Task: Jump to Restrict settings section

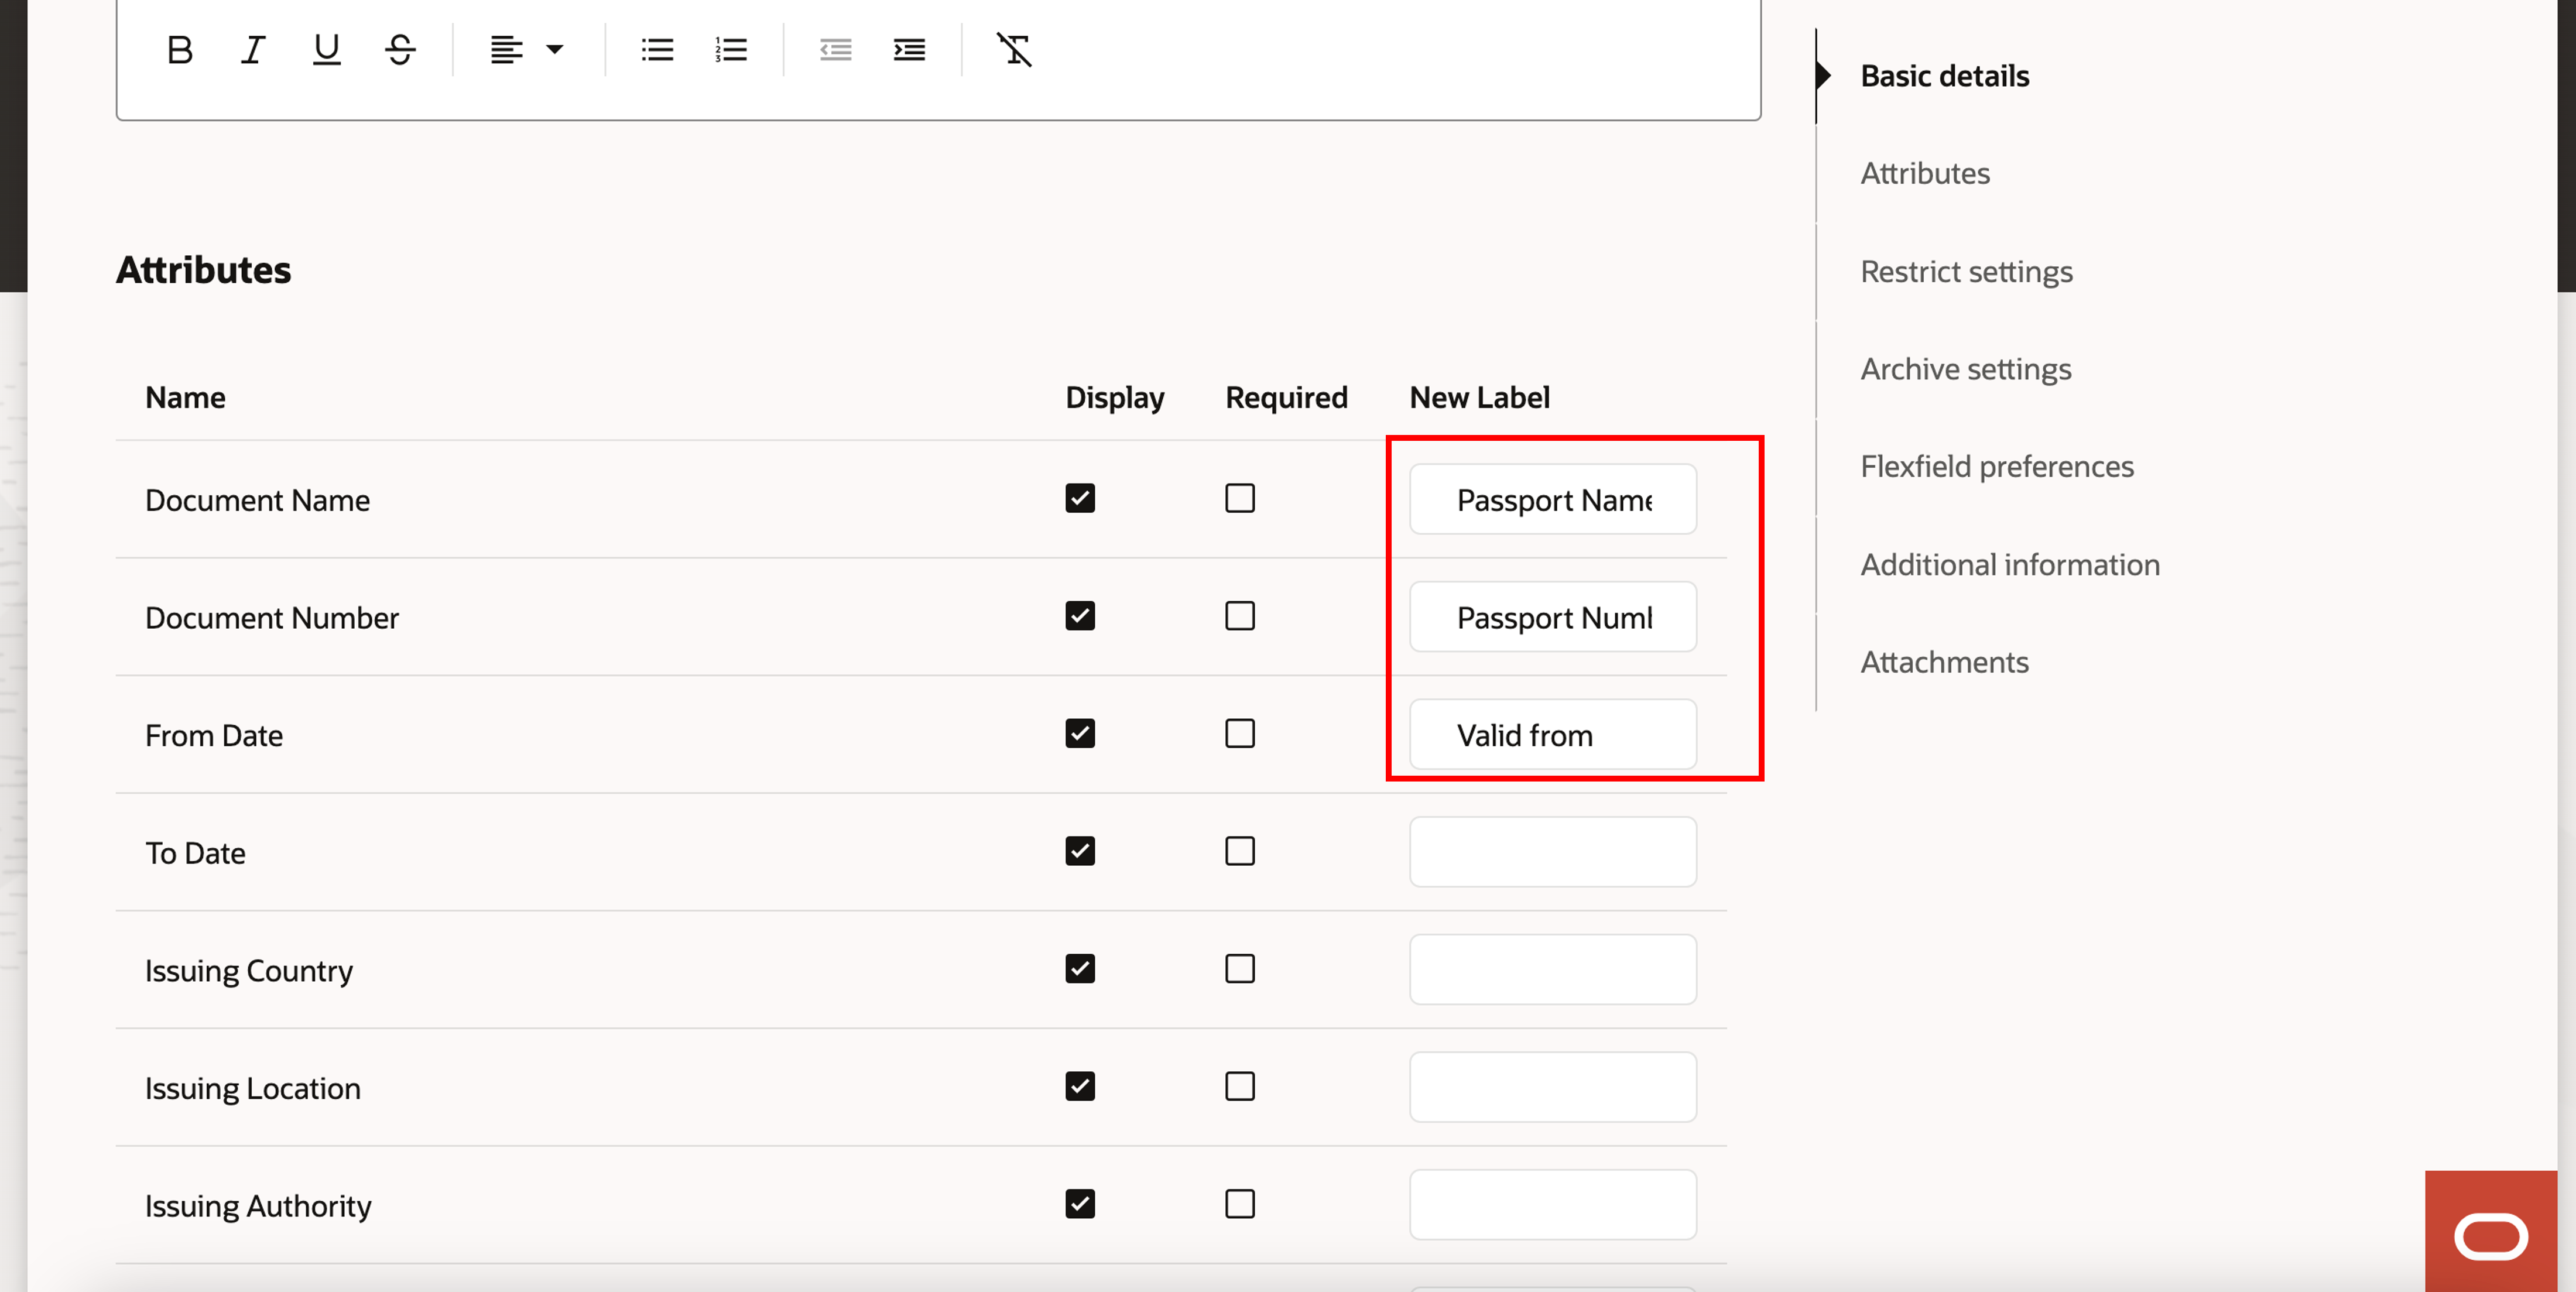Action: (1966, 271)
